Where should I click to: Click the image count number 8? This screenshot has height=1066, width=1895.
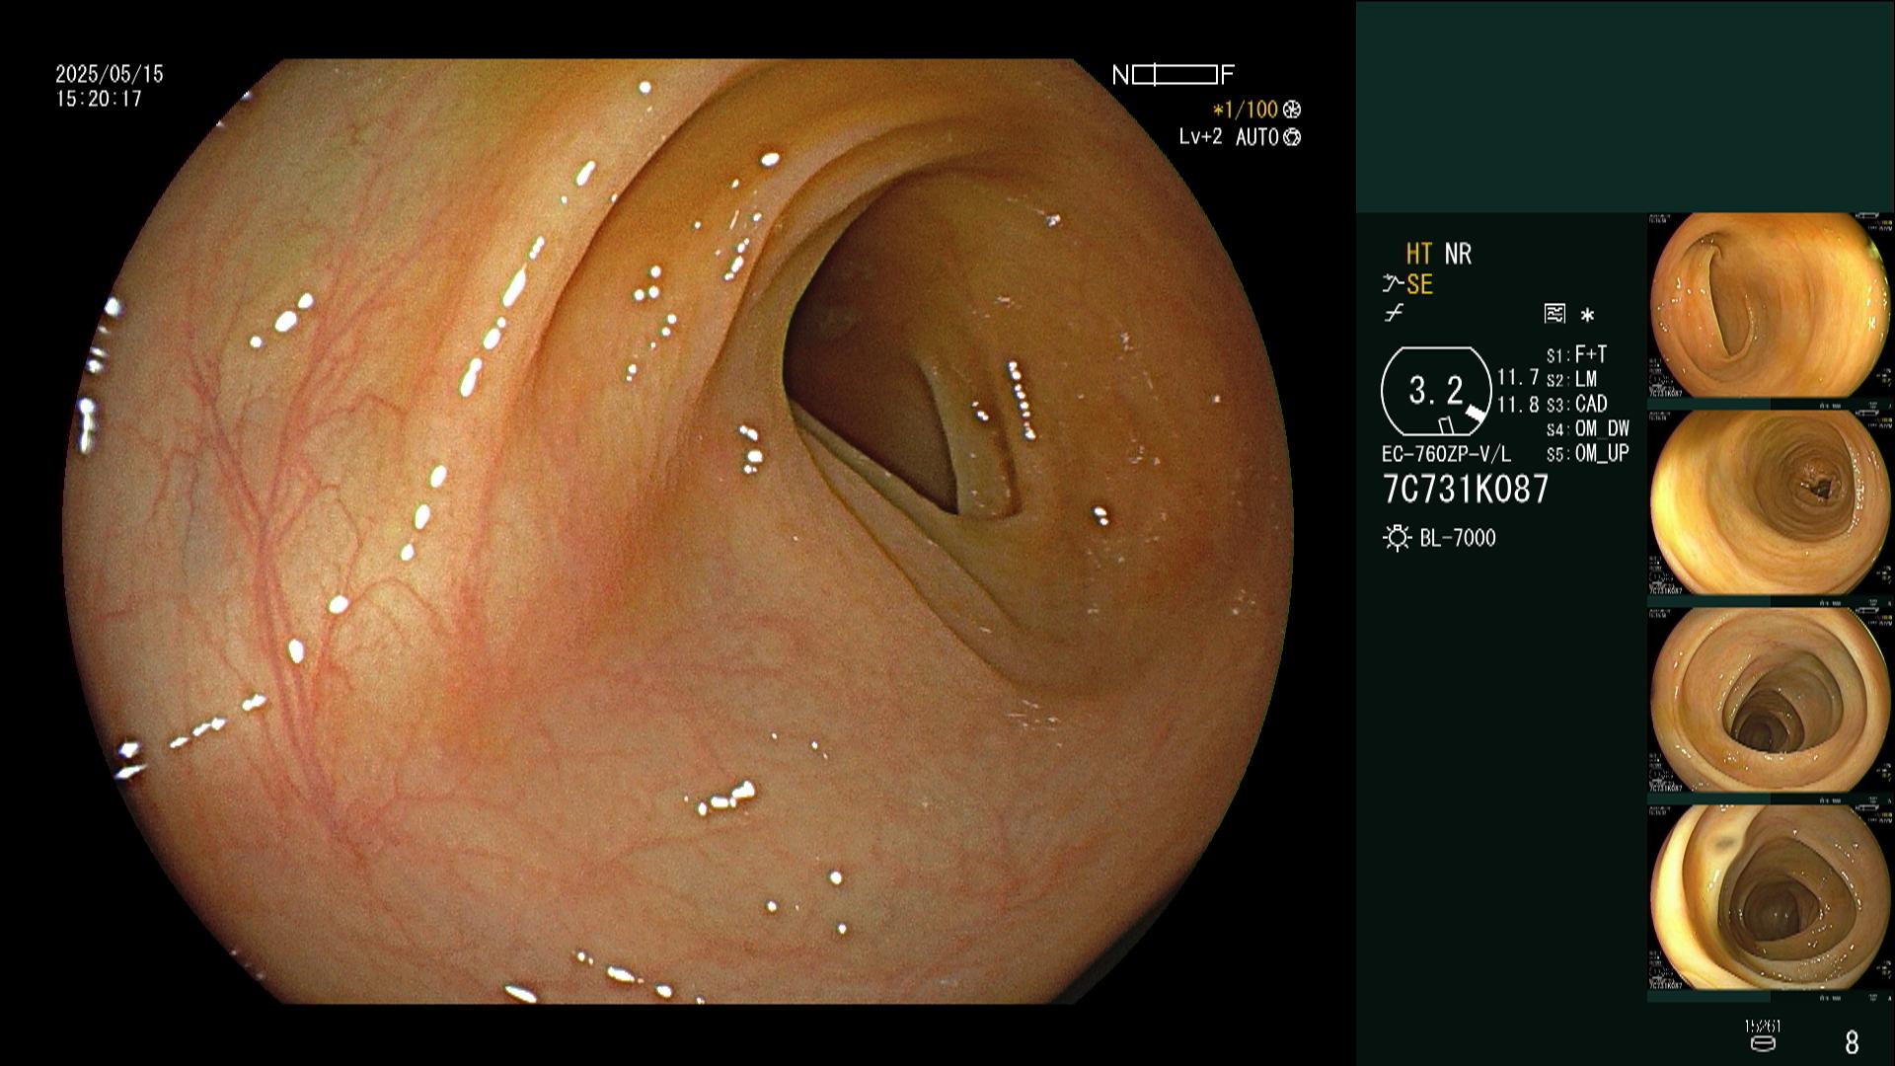click(1852, 1042)
